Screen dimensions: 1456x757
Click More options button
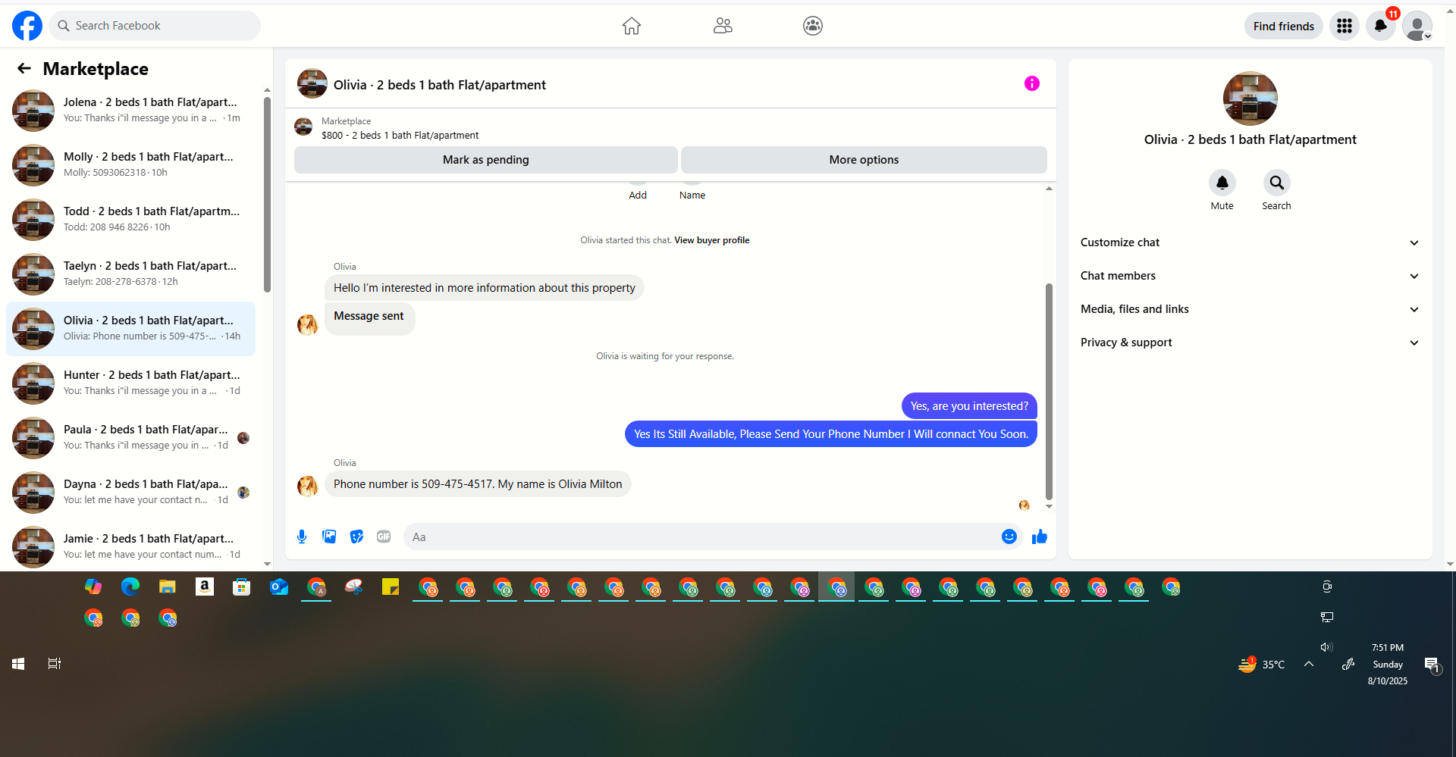pos(864,160)
